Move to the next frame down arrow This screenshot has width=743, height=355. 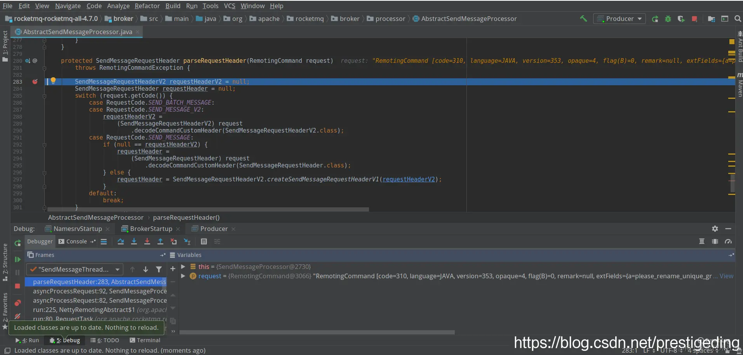click(146, 269)
